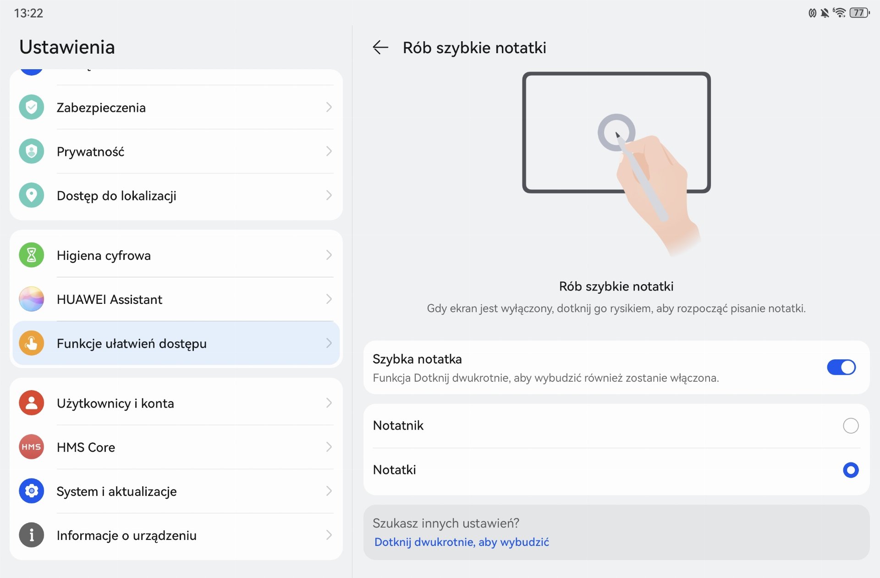Tap the HMS Core icon
880x578 pixels.
click(x=31, y=447)
